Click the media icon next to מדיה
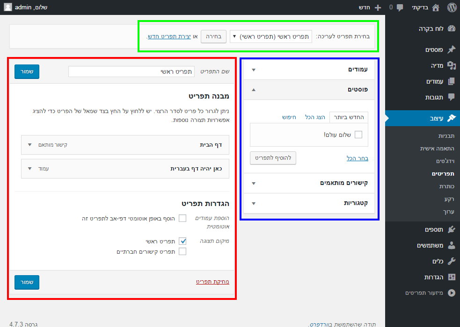460x327 pixels. (x=452, y=65)
